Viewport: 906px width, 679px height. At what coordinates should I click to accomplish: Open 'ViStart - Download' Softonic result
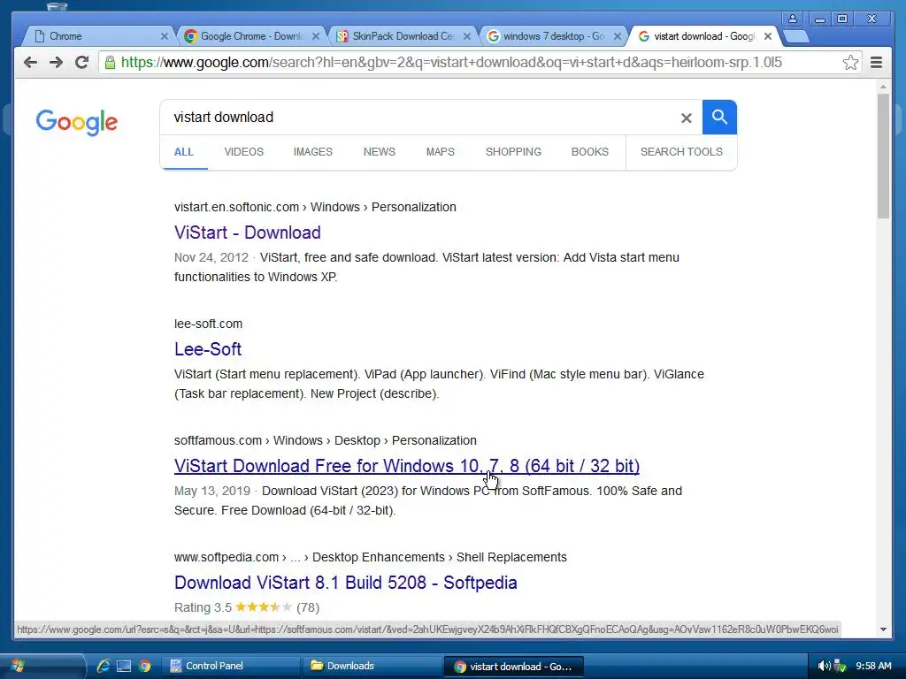coord(248,233)
